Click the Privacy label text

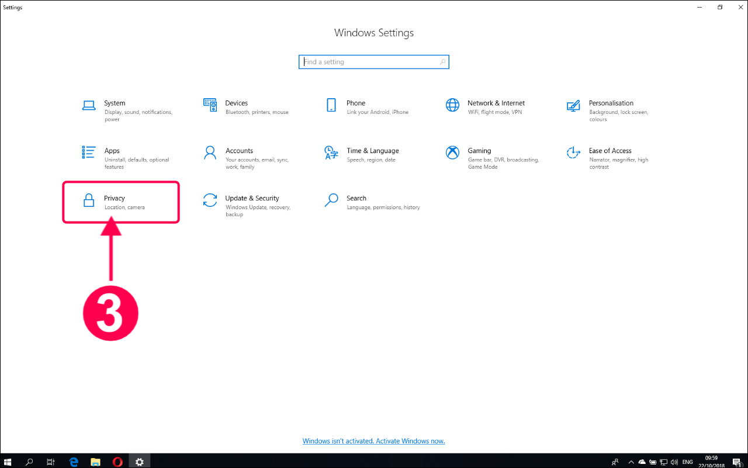[x=115, y=199]
